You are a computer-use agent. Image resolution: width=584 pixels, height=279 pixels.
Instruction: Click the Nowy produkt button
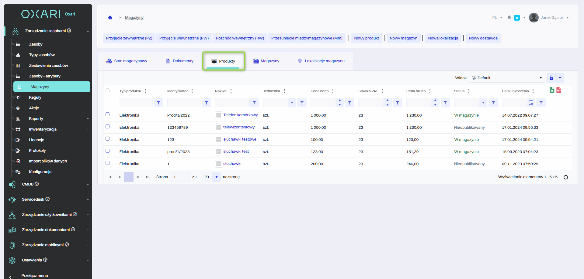pyautogui.click(x=366, y=38)
